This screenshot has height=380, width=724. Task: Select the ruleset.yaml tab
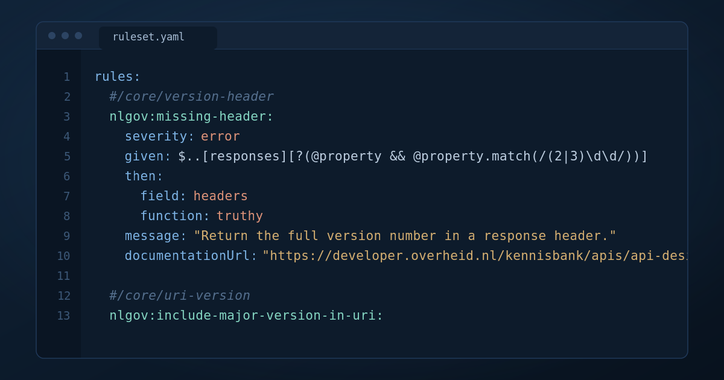157,37
